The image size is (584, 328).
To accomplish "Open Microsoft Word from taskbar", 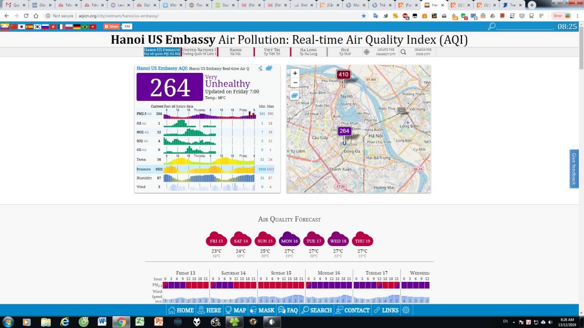I will (102, 322).
